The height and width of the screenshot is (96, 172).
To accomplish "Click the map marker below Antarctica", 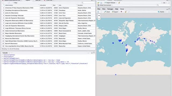I will pyautogui.click(x=116, y=75).
